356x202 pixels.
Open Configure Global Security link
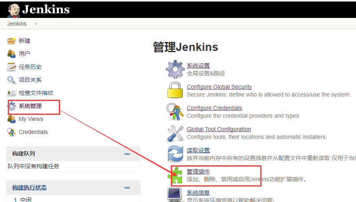219,87
